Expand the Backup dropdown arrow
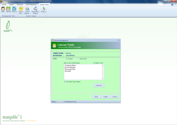177x125 pixels. 44,13
